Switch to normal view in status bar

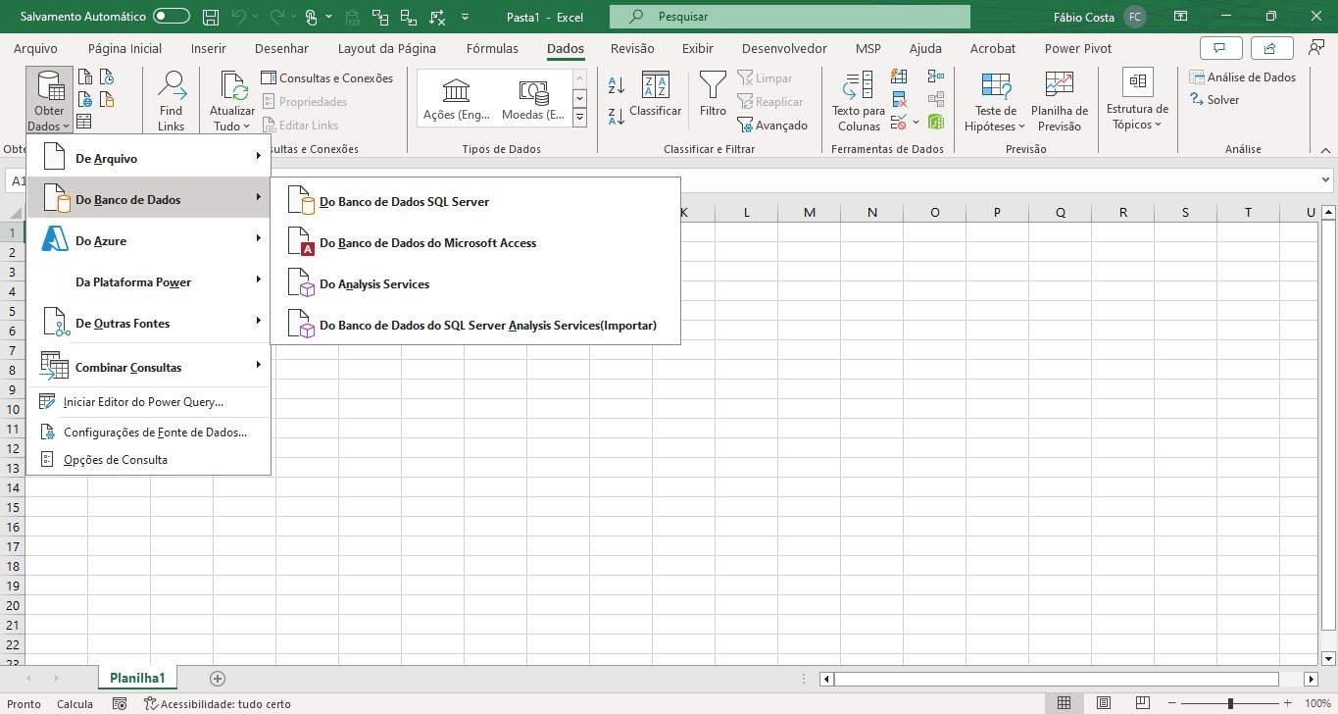[1064, 703]
